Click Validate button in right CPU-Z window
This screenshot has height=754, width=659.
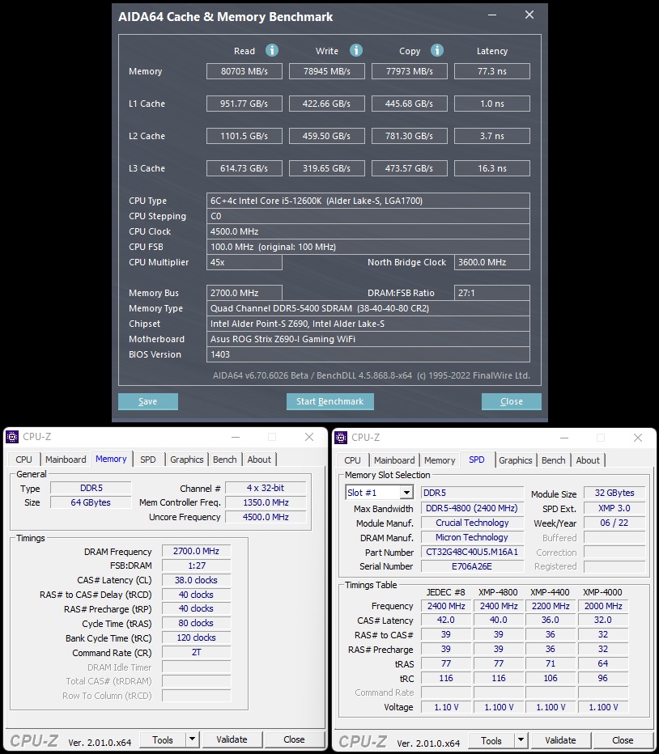coord(560,740)
